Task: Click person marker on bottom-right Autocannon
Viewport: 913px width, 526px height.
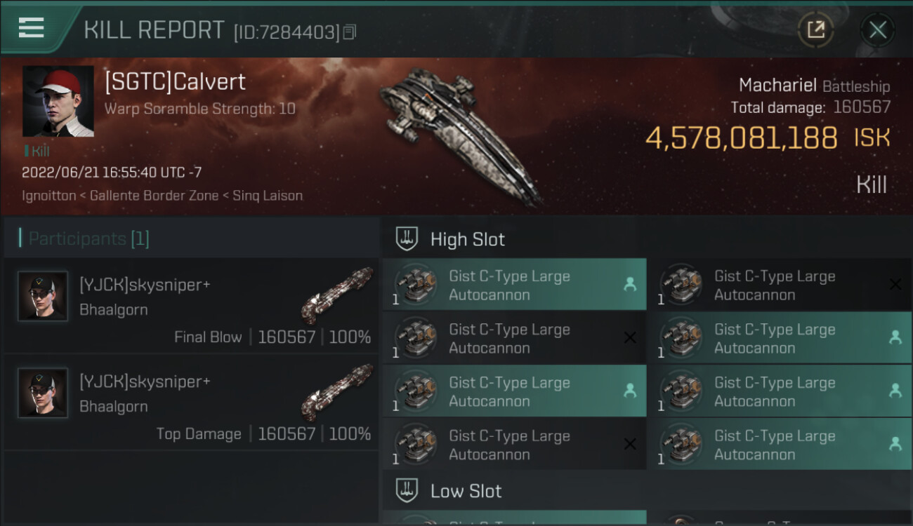Action: pos(895,443)
